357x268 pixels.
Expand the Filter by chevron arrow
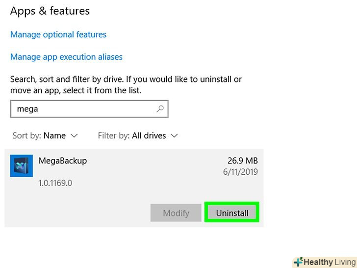pyautogui.click(x=174, y=135)
